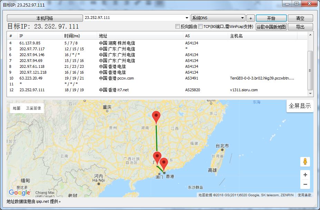Click the 广州 red map marker

click(157, 156)
